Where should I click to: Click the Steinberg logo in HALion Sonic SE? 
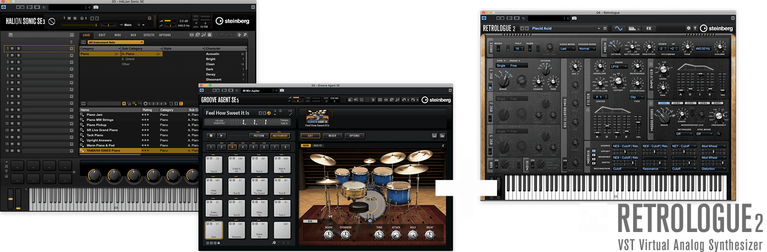233,21
